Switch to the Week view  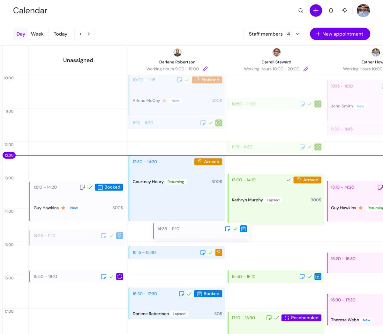[x=37, y=34]
